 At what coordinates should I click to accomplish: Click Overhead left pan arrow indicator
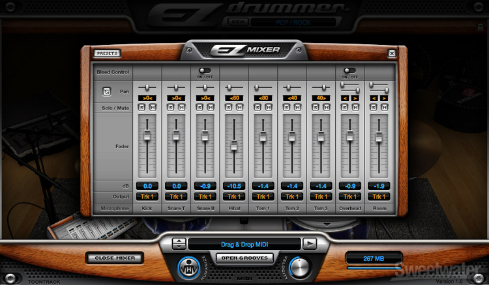pos(345,98)
